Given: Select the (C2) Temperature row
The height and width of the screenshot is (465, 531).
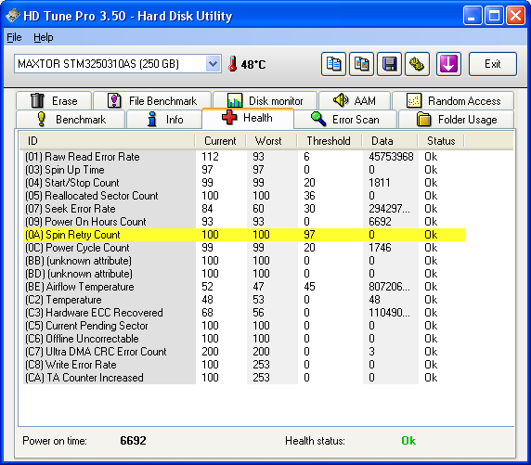Looking at the screenshot, I should [244, 300].
